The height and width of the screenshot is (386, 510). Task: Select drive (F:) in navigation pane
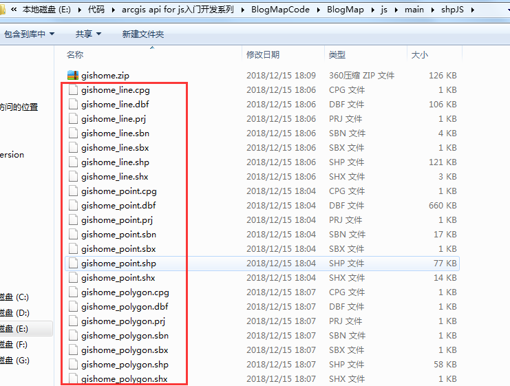(x=14, y=345)
